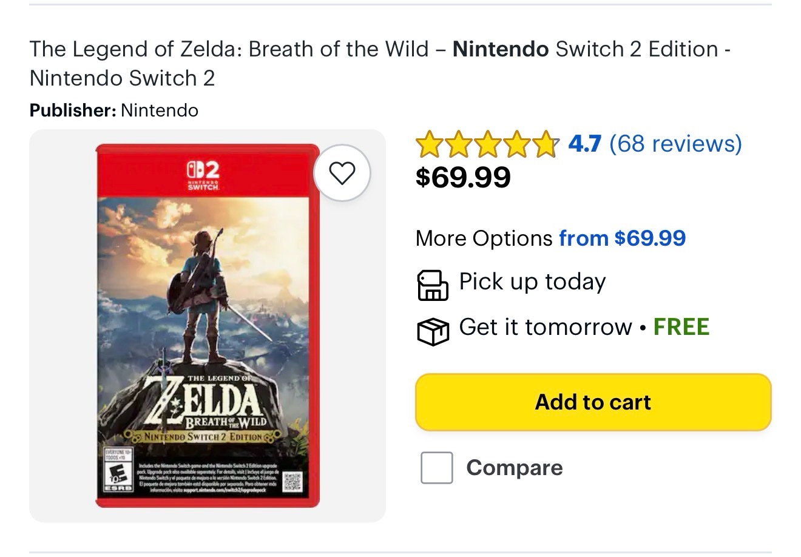Save item with the heart icon
Image resolution: width=801 pixels, height=557 pixels.
coord(342,174)
